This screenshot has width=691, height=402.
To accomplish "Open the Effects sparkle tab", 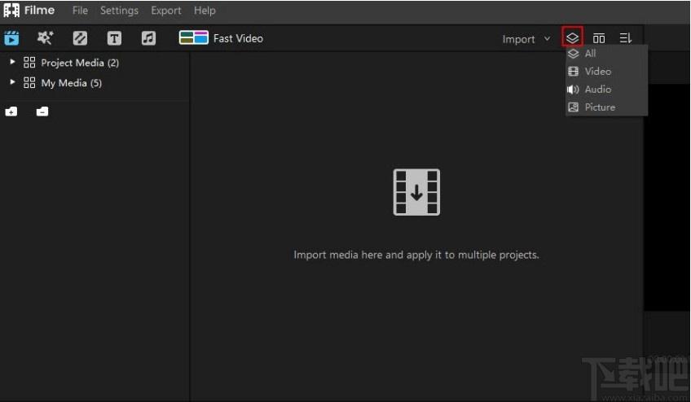I will point(45,38).
